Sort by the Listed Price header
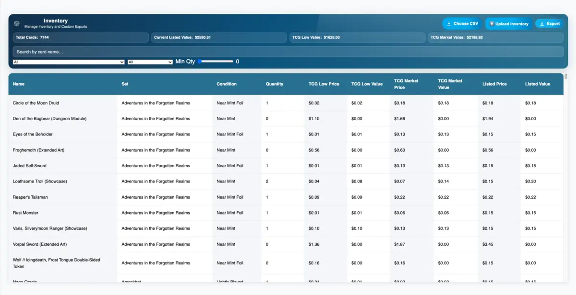The height and width of the screenshot is (295, 576). click(495, 84)
